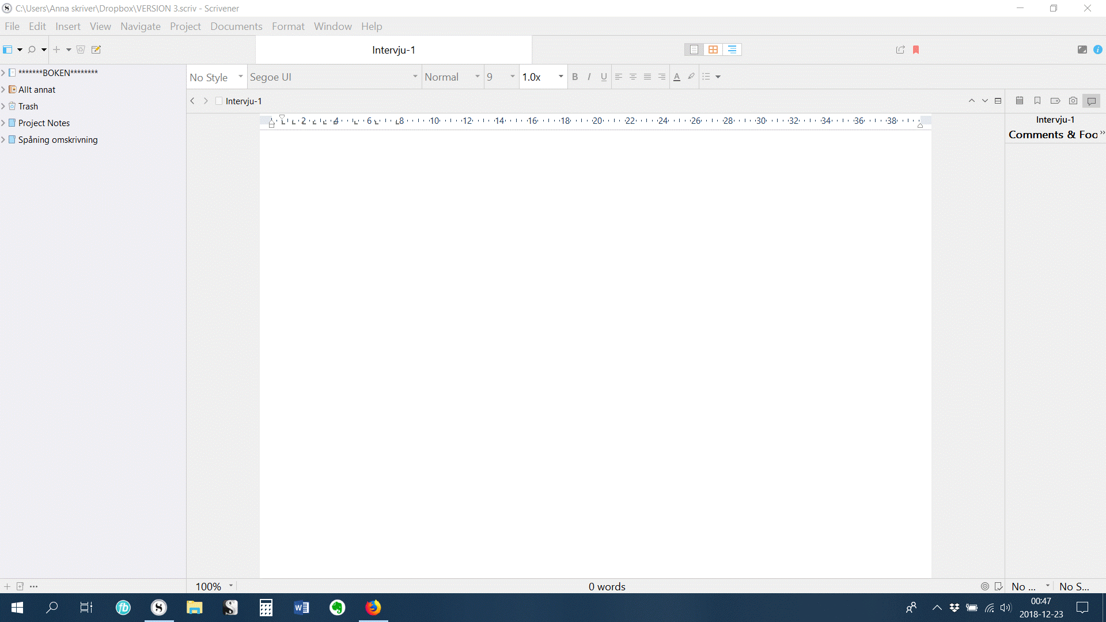1106x622 pixels.
Task: Open the Metadata tag inspector tab
Action: click(1055, 101)
